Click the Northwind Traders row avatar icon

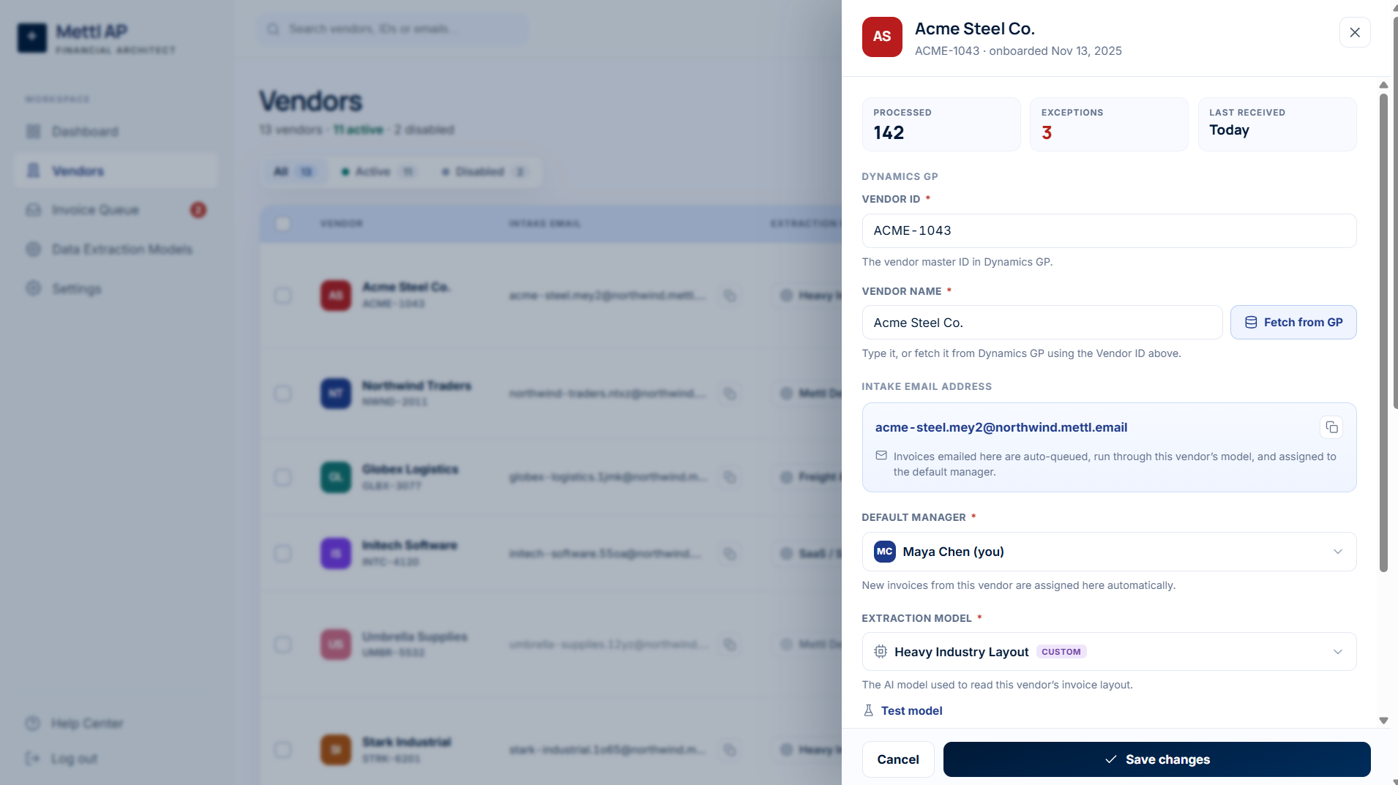pos(336,394)
